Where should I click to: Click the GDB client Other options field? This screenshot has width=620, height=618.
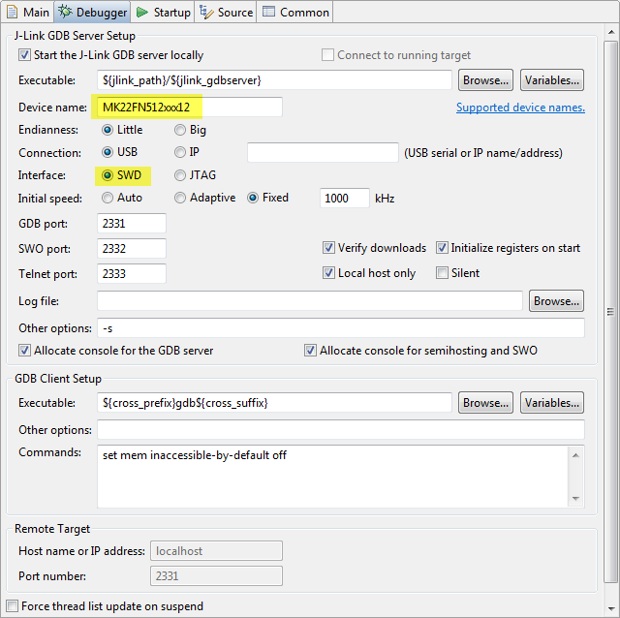coord(341,430)
